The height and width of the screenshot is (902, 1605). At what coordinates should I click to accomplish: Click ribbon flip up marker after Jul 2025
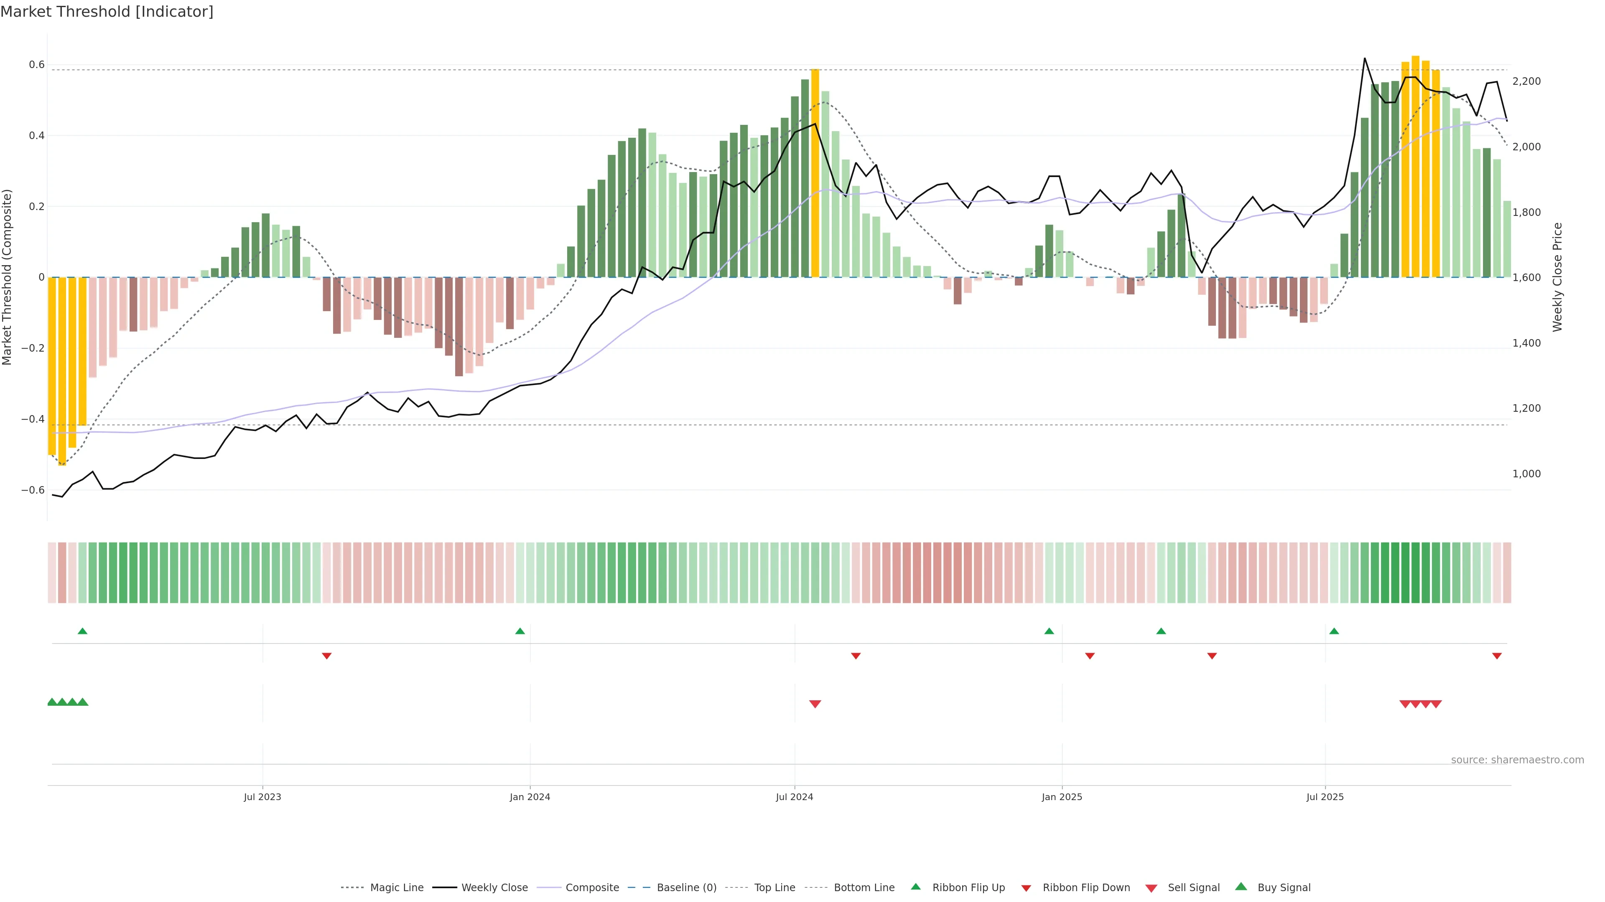[1334, 631]
